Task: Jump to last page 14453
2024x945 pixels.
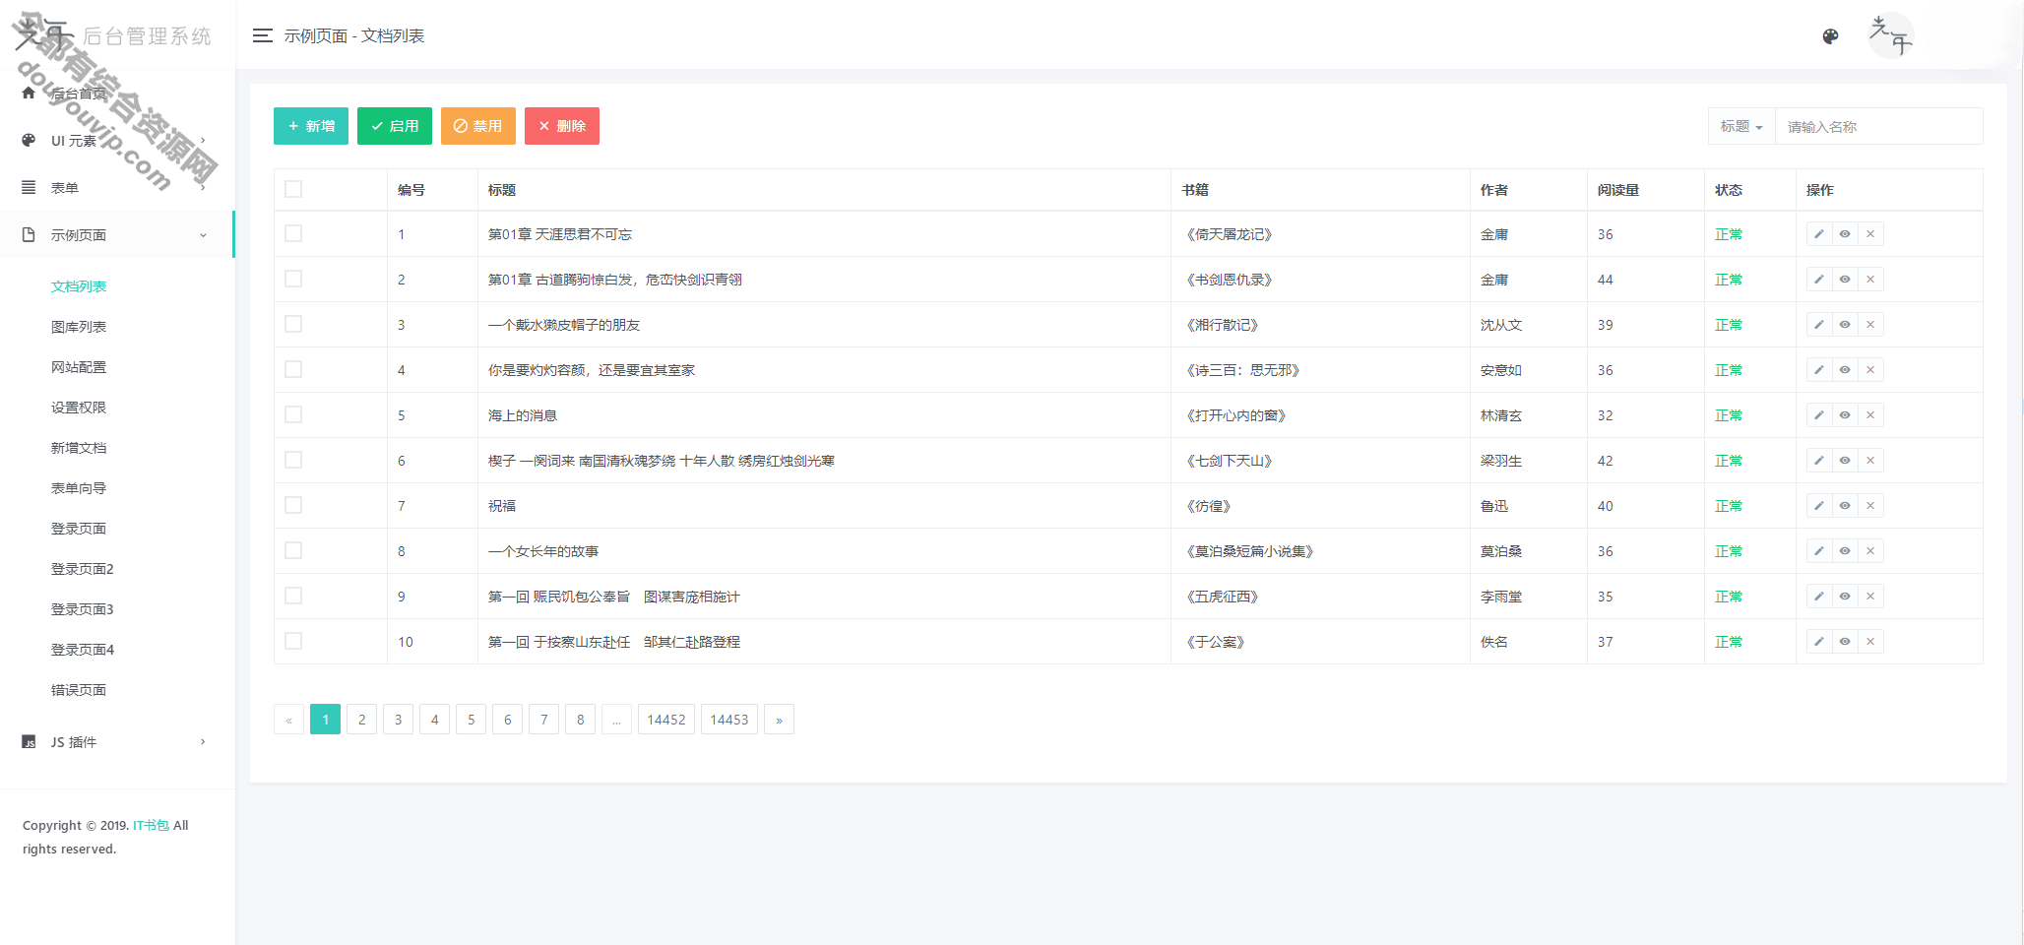Action: click(729, 720)
